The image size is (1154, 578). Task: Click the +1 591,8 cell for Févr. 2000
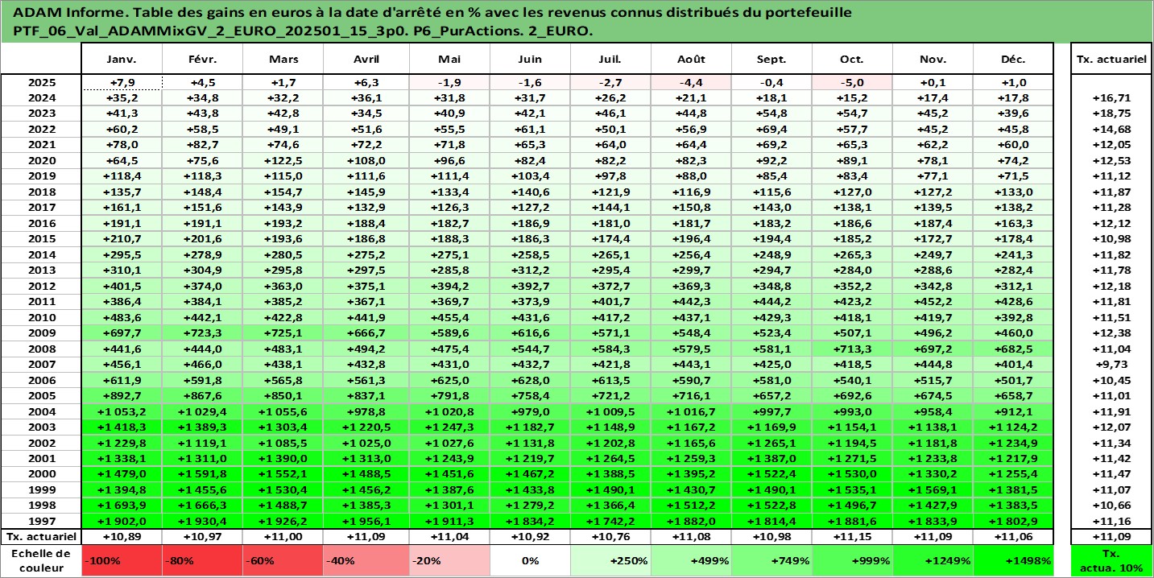tap(202, 473)
